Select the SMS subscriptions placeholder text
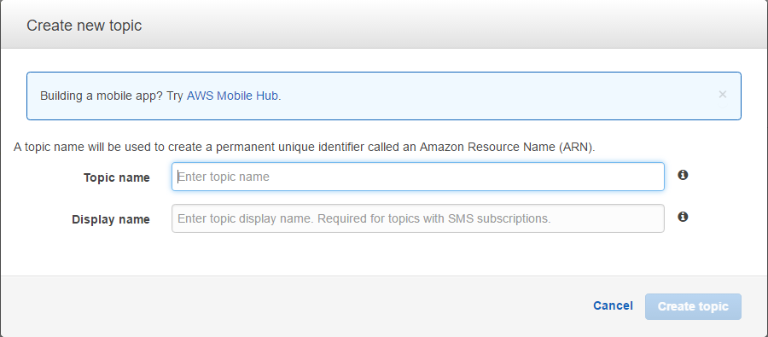Screen dimensions: 768x337 click(364, 218)
